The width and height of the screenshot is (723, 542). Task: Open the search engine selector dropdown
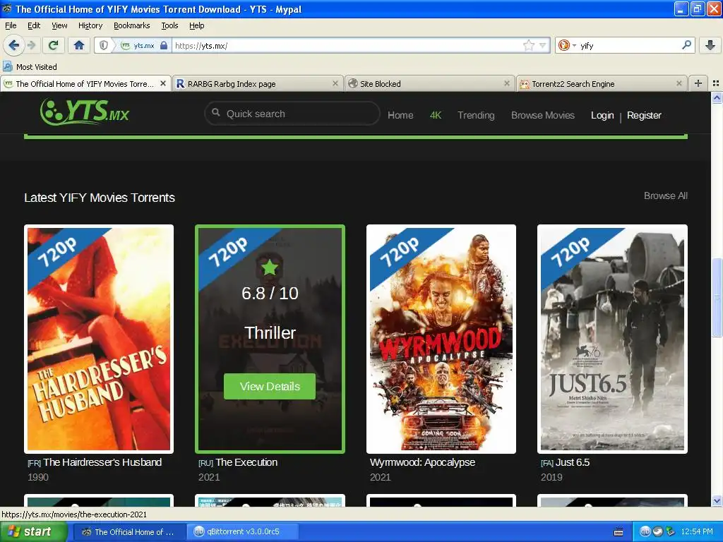click(567, 45)
